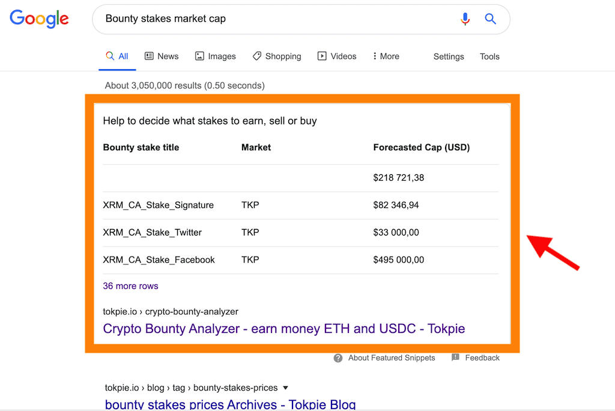Image resolution: width=615 pixels, height=411 pixels.
Task: Click the $82 346,94 cap value
Action: tap(396, 205)
